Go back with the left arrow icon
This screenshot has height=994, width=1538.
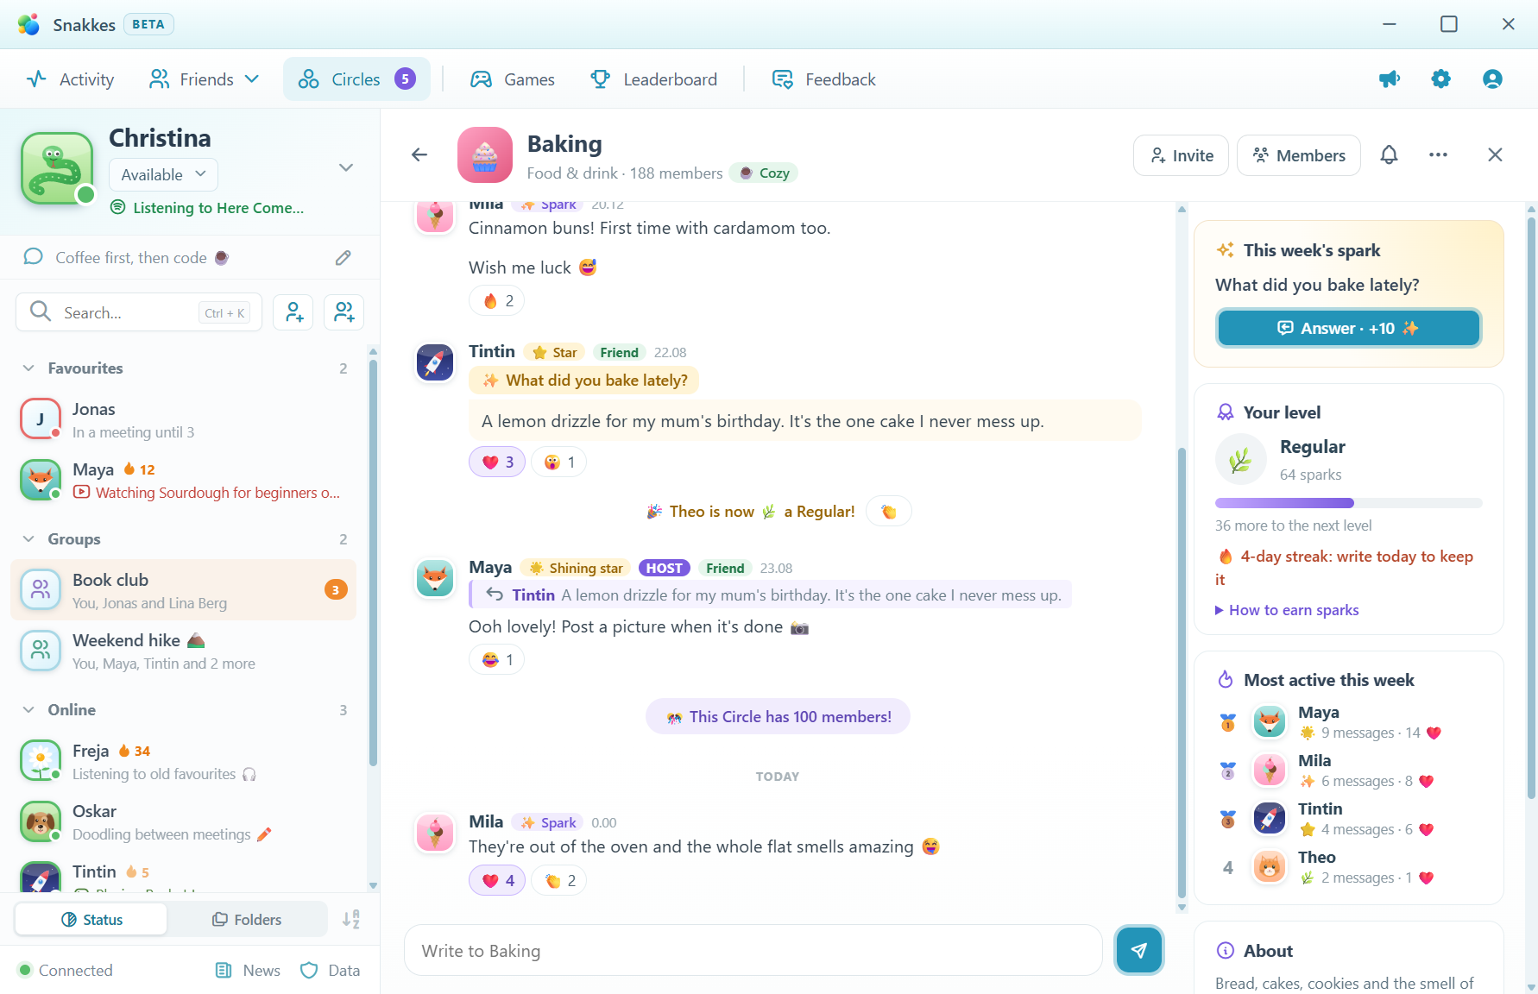(419, 155)
